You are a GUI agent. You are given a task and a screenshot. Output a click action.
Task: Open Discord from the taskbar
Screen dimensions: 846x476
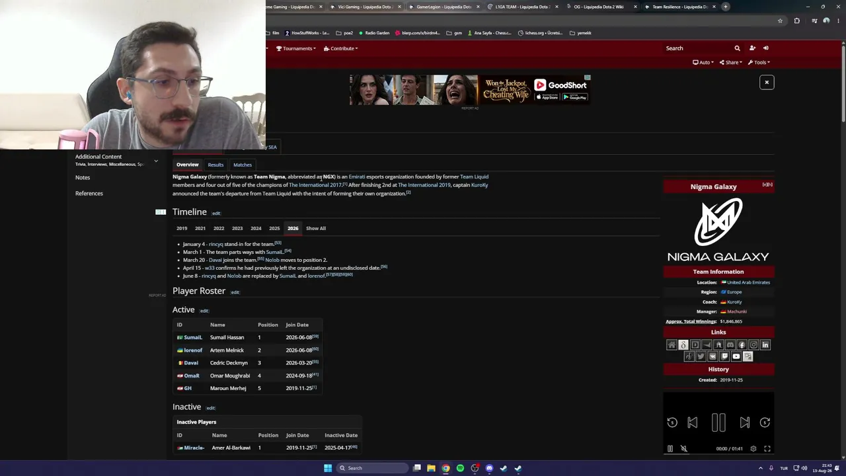[x=489, y=468]
